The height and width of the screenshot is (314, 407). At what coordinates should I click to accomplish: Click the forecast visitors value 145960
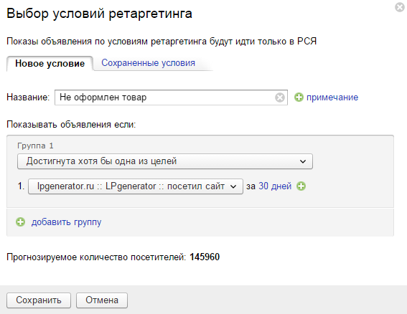coord(205,257)
